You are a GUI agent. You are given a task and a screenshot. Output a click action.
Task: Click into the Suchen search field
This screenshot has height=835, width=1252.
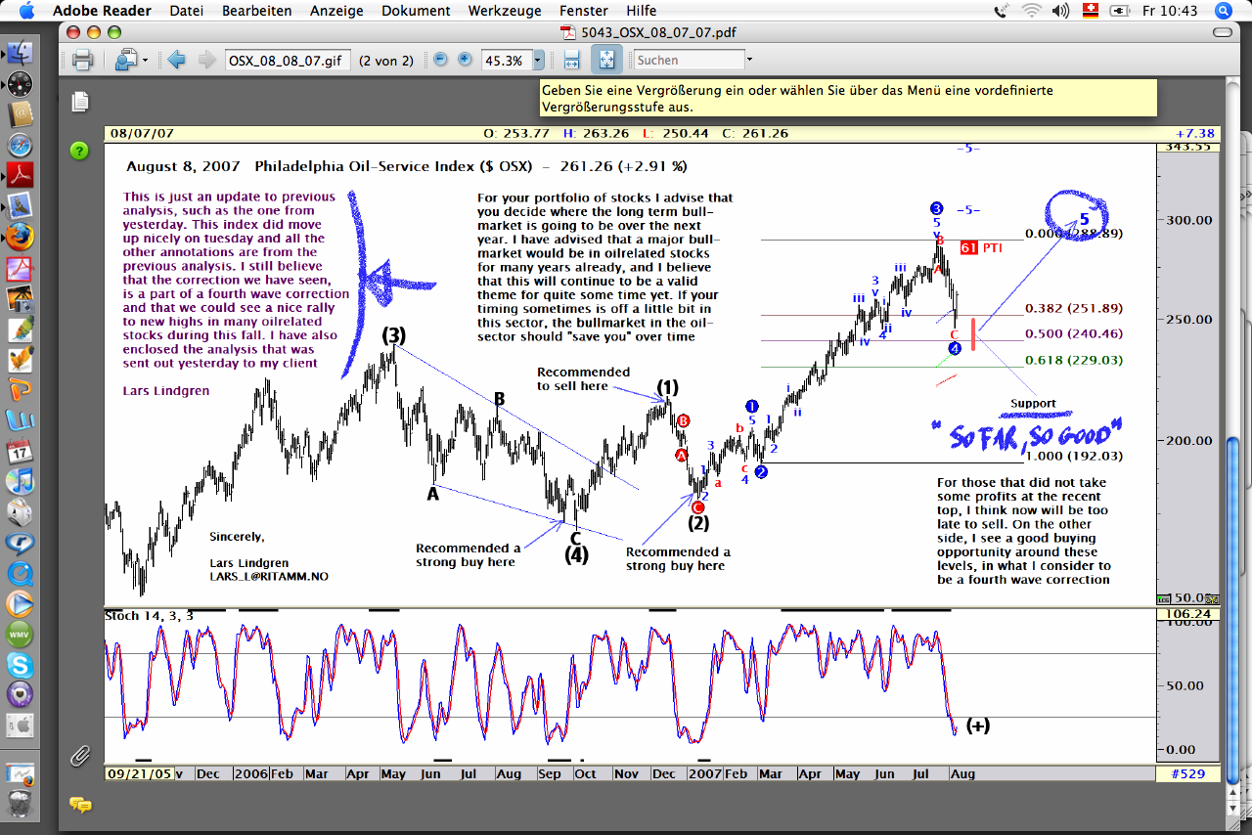[x=688, y=61]
